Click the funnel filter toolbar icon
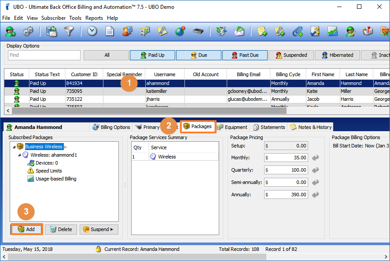This screenshot has height=261, width=390. click(69, 32)
